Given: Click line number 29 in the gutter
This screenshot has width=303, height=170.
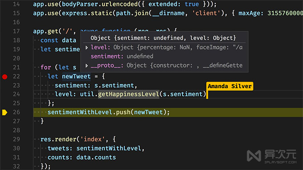Looking at the screenshot, I should [16, 139].
